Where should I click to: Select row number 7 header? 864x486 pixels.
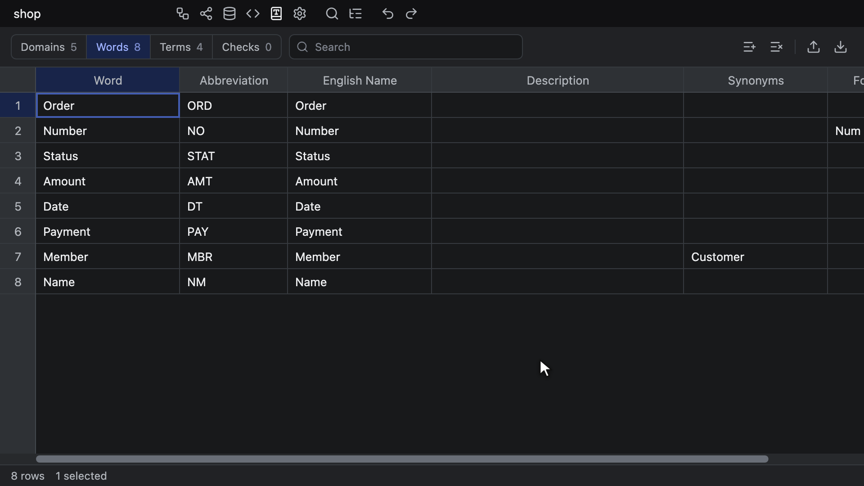[18, 256]
